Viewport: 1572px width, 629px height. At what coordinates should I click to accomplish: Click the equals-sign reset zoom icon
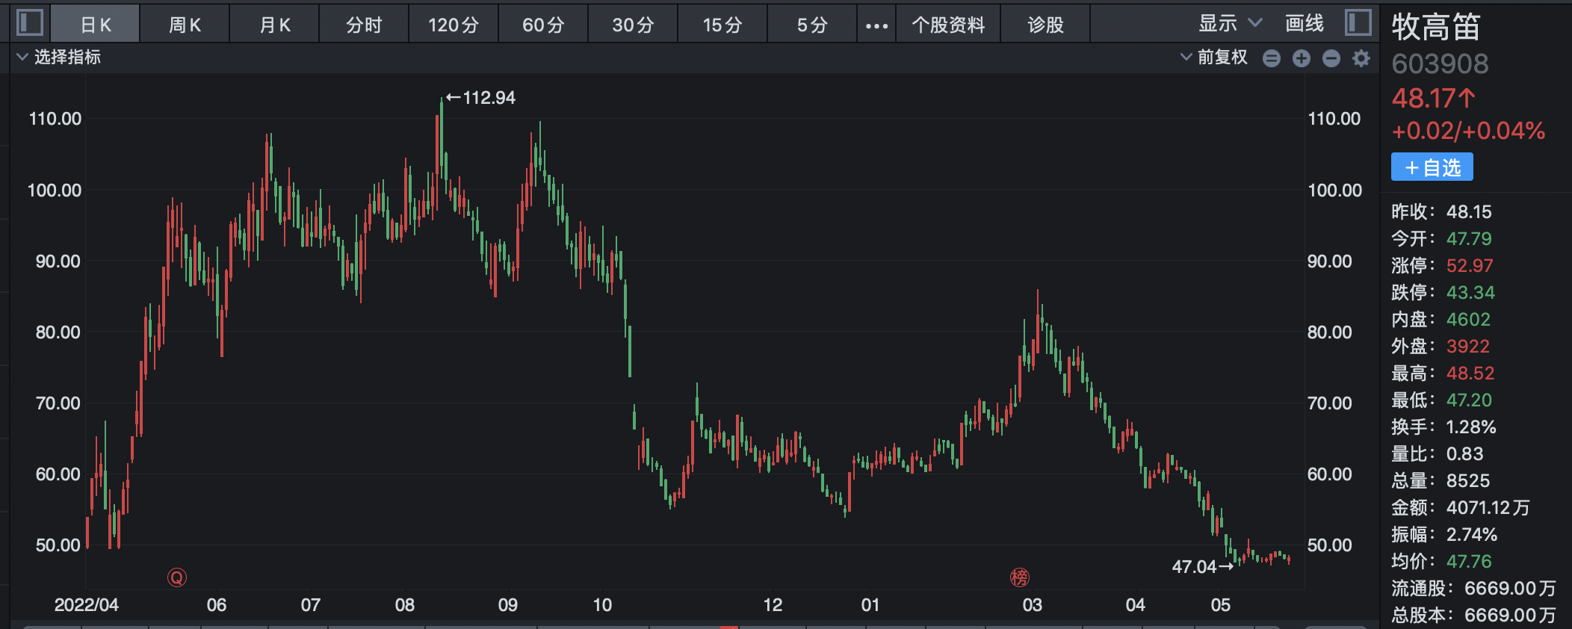1272,58
